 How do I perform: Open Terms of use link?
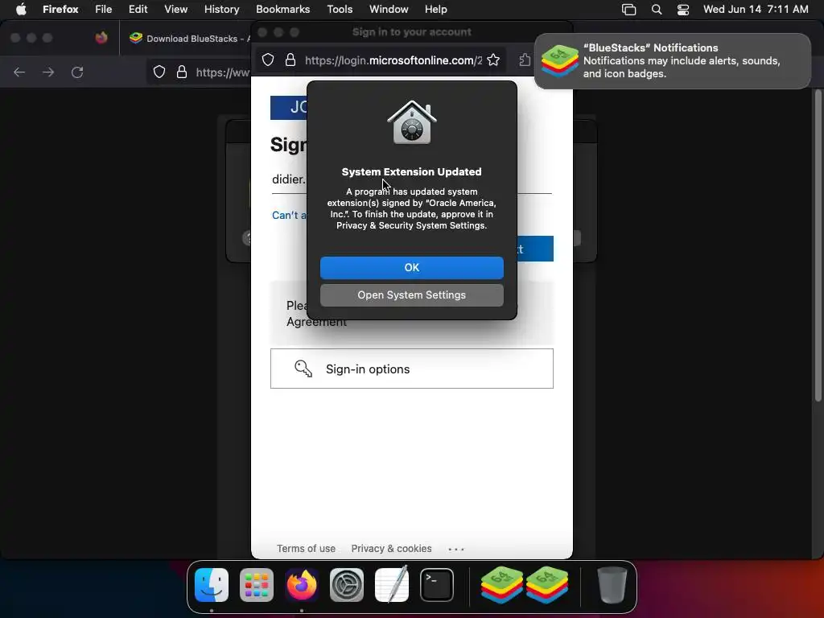(x=306, y=549)
